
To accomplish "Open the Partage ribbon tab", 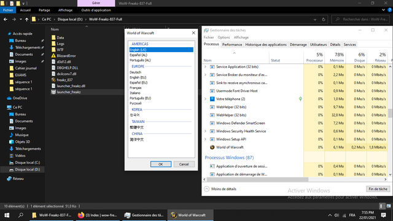I will (x=44, y=10).
